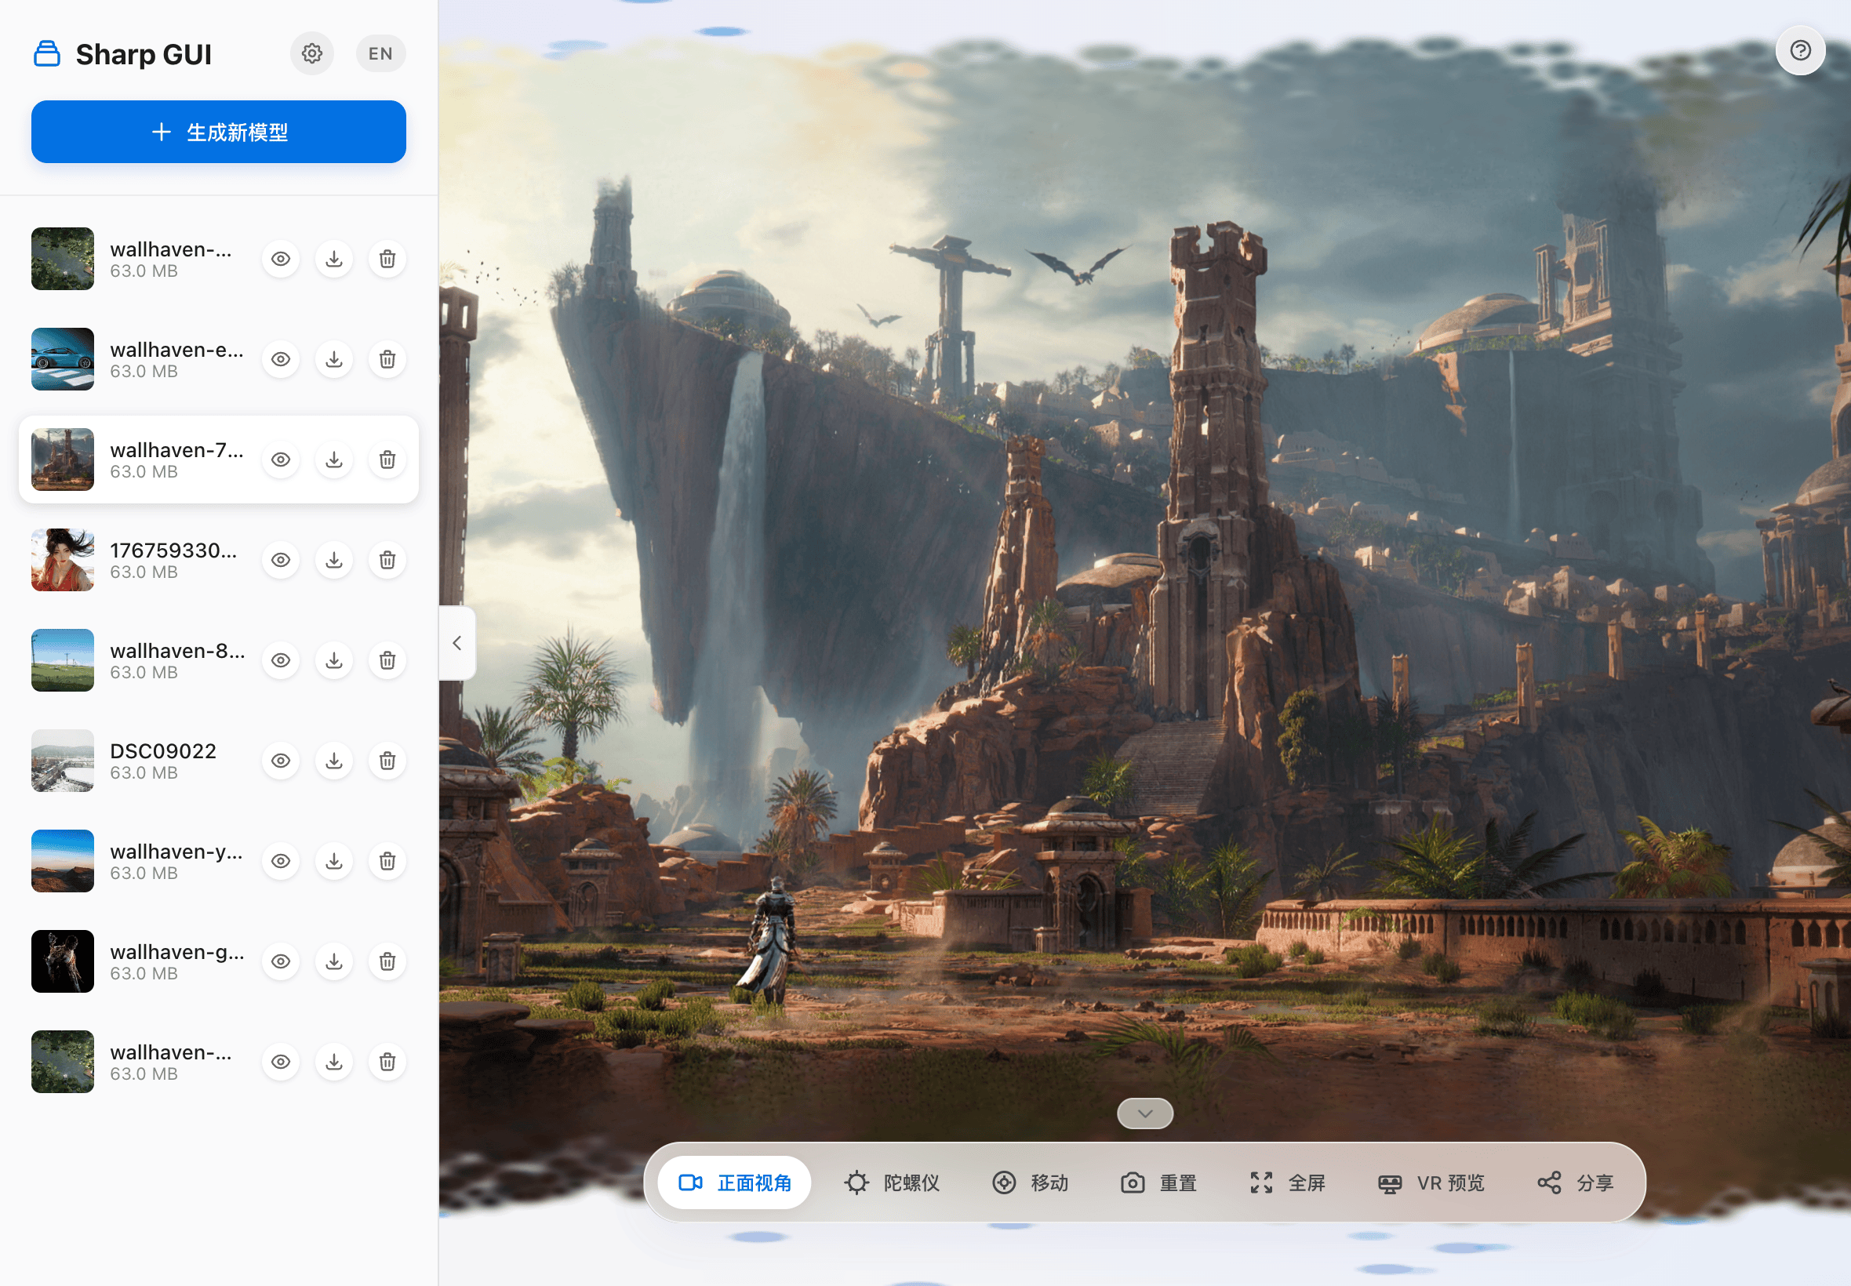Switch to 正面视角 camera view

[735, 1182]
